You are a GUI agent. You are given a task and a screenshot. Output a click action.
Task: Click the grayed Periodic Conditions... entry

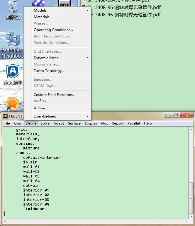click(x=57, y=43)
